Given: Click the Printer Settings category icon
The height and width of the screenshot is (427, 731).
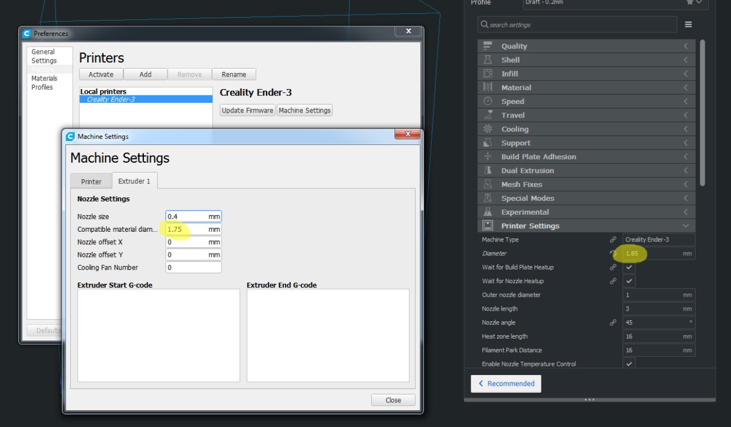Looking at the screenshot, I should [488, 225].
